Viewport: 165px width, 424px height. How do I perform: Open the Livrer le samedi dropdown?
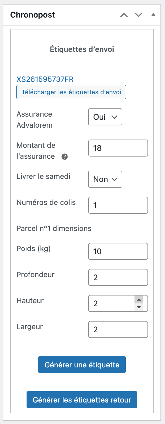click(x=105, y=179)
